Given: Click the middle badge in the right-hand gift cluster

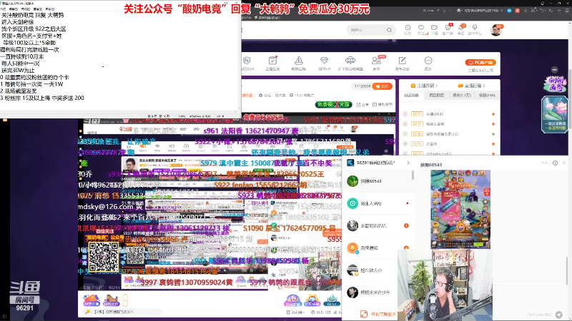Looking at the screenshot, I should tap(312, 300).
